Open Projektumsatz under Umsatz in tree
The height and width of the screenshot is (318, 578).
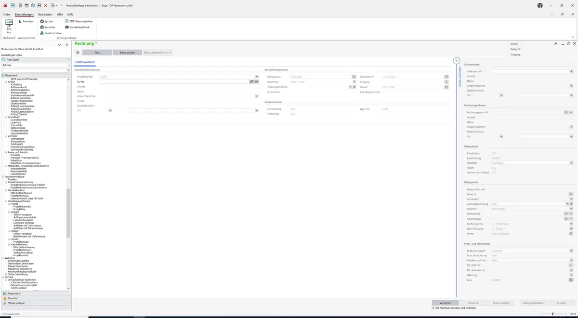(x=21, y=241)
